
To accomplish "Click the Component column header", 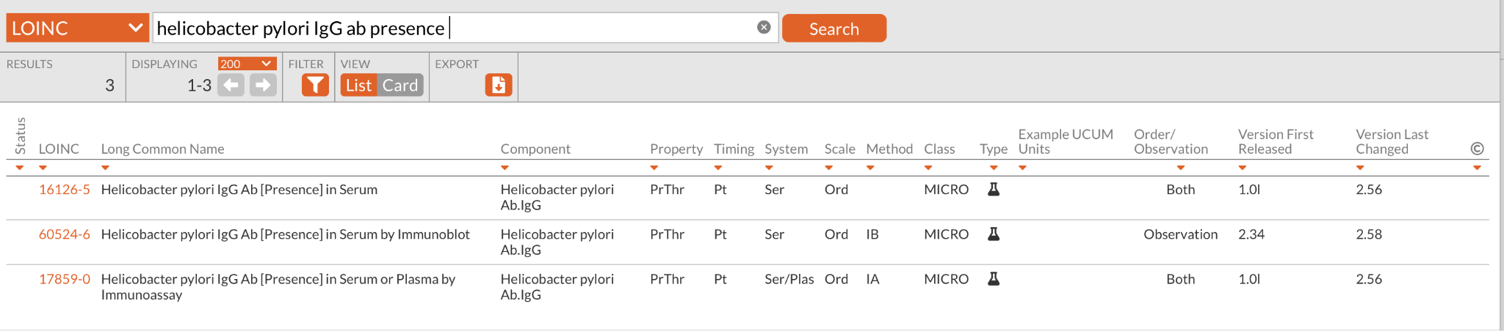I will 535,149.
